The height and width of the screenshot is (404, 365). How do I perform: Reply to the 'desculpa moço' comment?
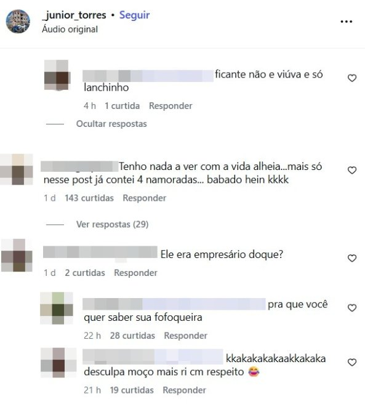click(184, 390)
